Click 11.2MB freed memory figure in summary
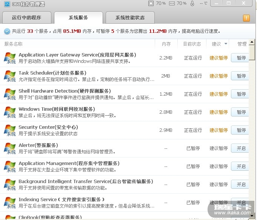 (158, 31)
